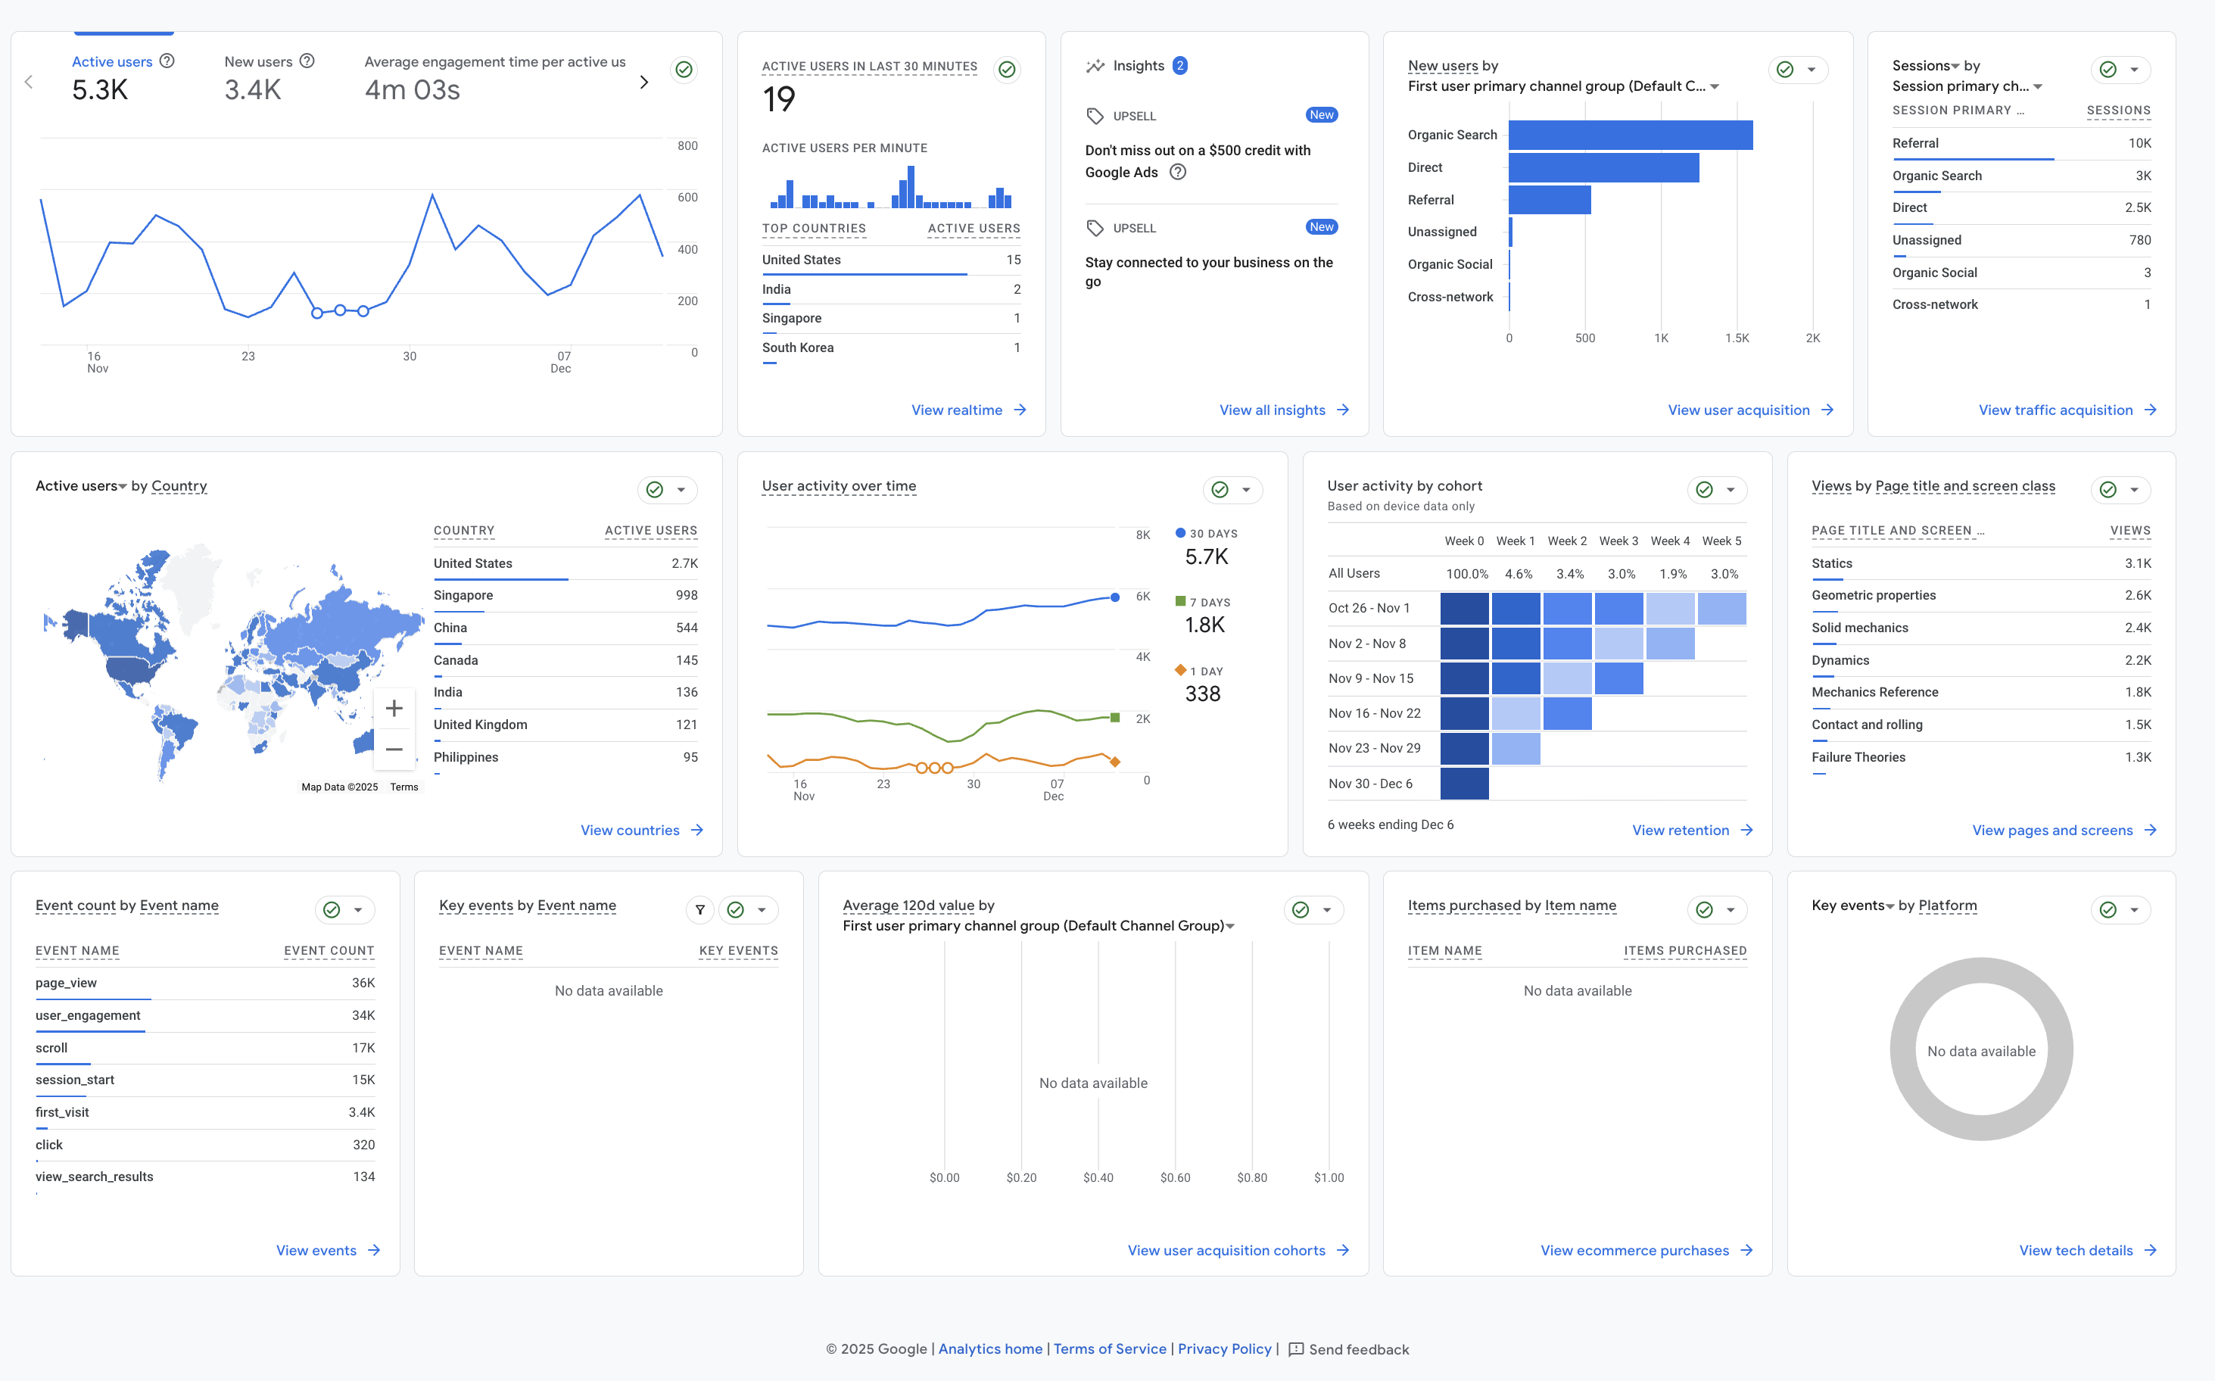Click the help icon next to Active users
Screen dimensions: 2215x1381
point(167,61)
